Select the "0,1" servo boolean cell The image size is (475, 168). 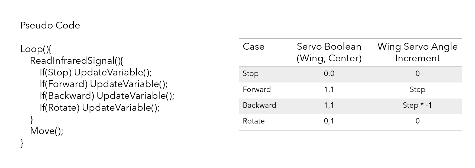[x=329, y=121]
